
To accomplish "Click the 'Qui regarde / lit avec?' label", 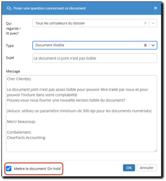I will (13, 28).
